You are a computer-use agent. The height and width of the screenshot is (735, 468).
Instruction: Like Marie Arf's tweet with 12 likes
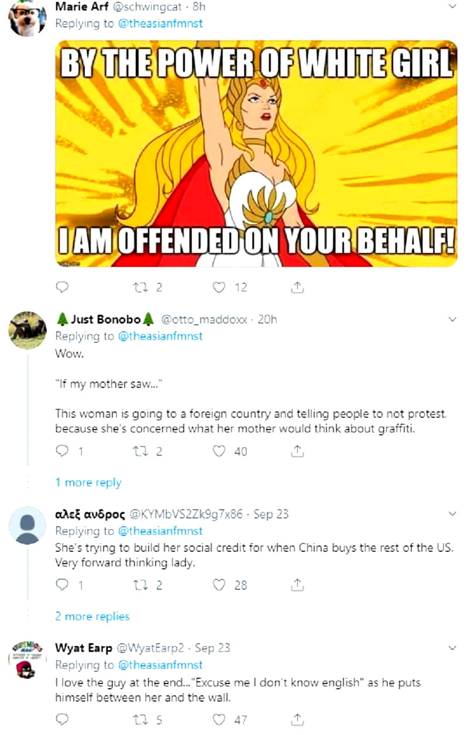point(219,287)
